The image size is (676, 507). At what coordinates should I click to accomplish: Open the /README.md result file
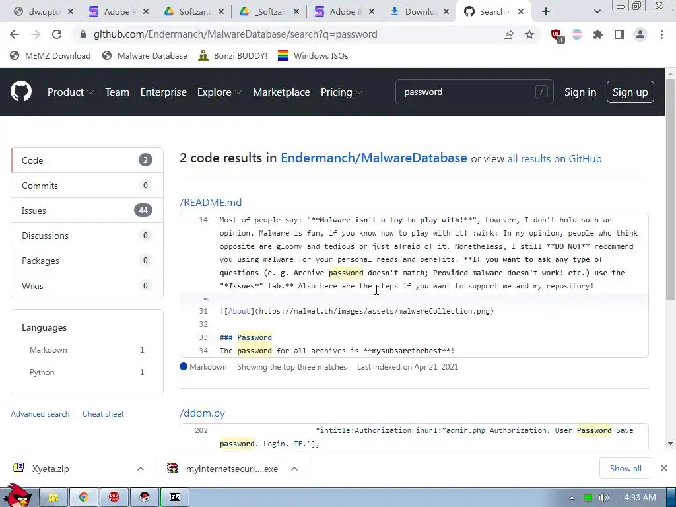coord(211,202)
